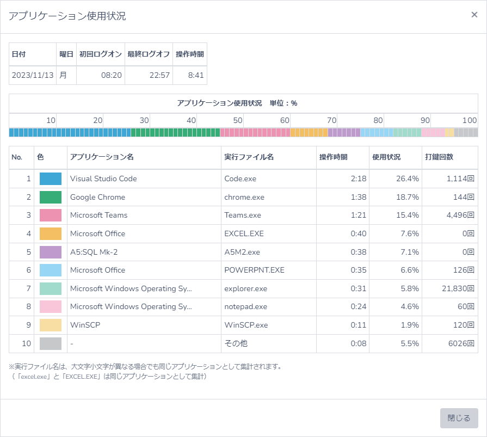Viewport: 487px width, 437px height.
Task: Close the dialog with the X icon
Action: pos(474,15)
